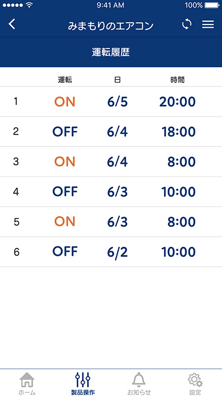Tap the Wi-Fi signal indicator
Image resolution: width=222 pixels, height=397 pixels.
pos(30,5)
